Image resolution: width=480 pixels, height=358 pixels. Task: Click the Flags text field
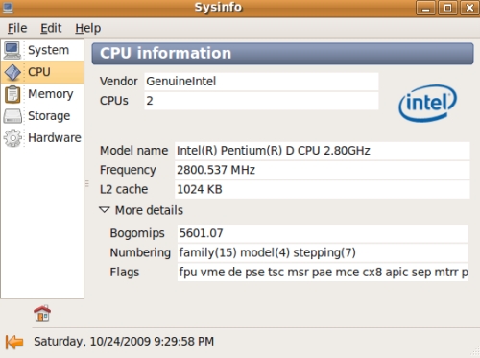[323, 273]
